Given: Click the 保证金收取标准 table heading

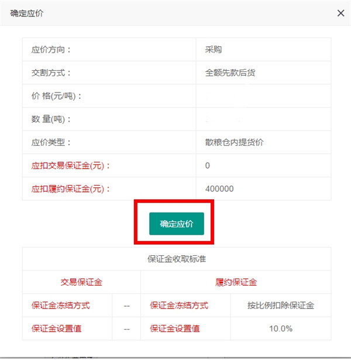Looking at the screenshot, I should tap(176, 259).
